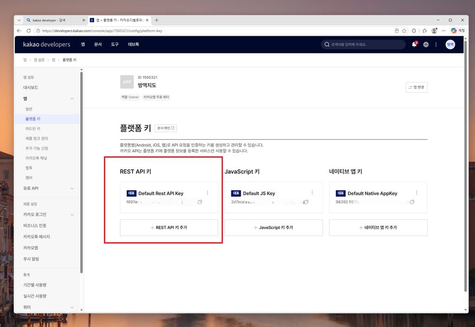Open the browser profile icon
The height and width of the screenshot is (327, 475).
coord(434,31)
